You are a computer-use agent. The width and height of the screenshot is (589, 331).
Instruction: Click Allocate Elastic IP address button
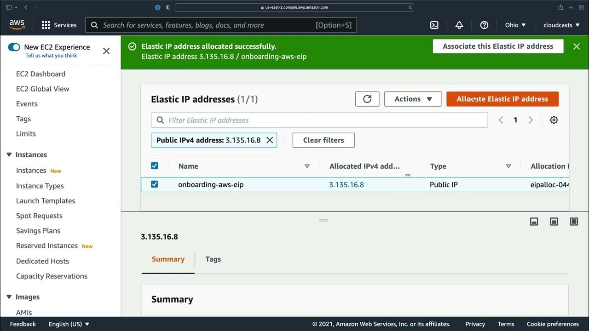pyautogui.click(x=502, y=99)
